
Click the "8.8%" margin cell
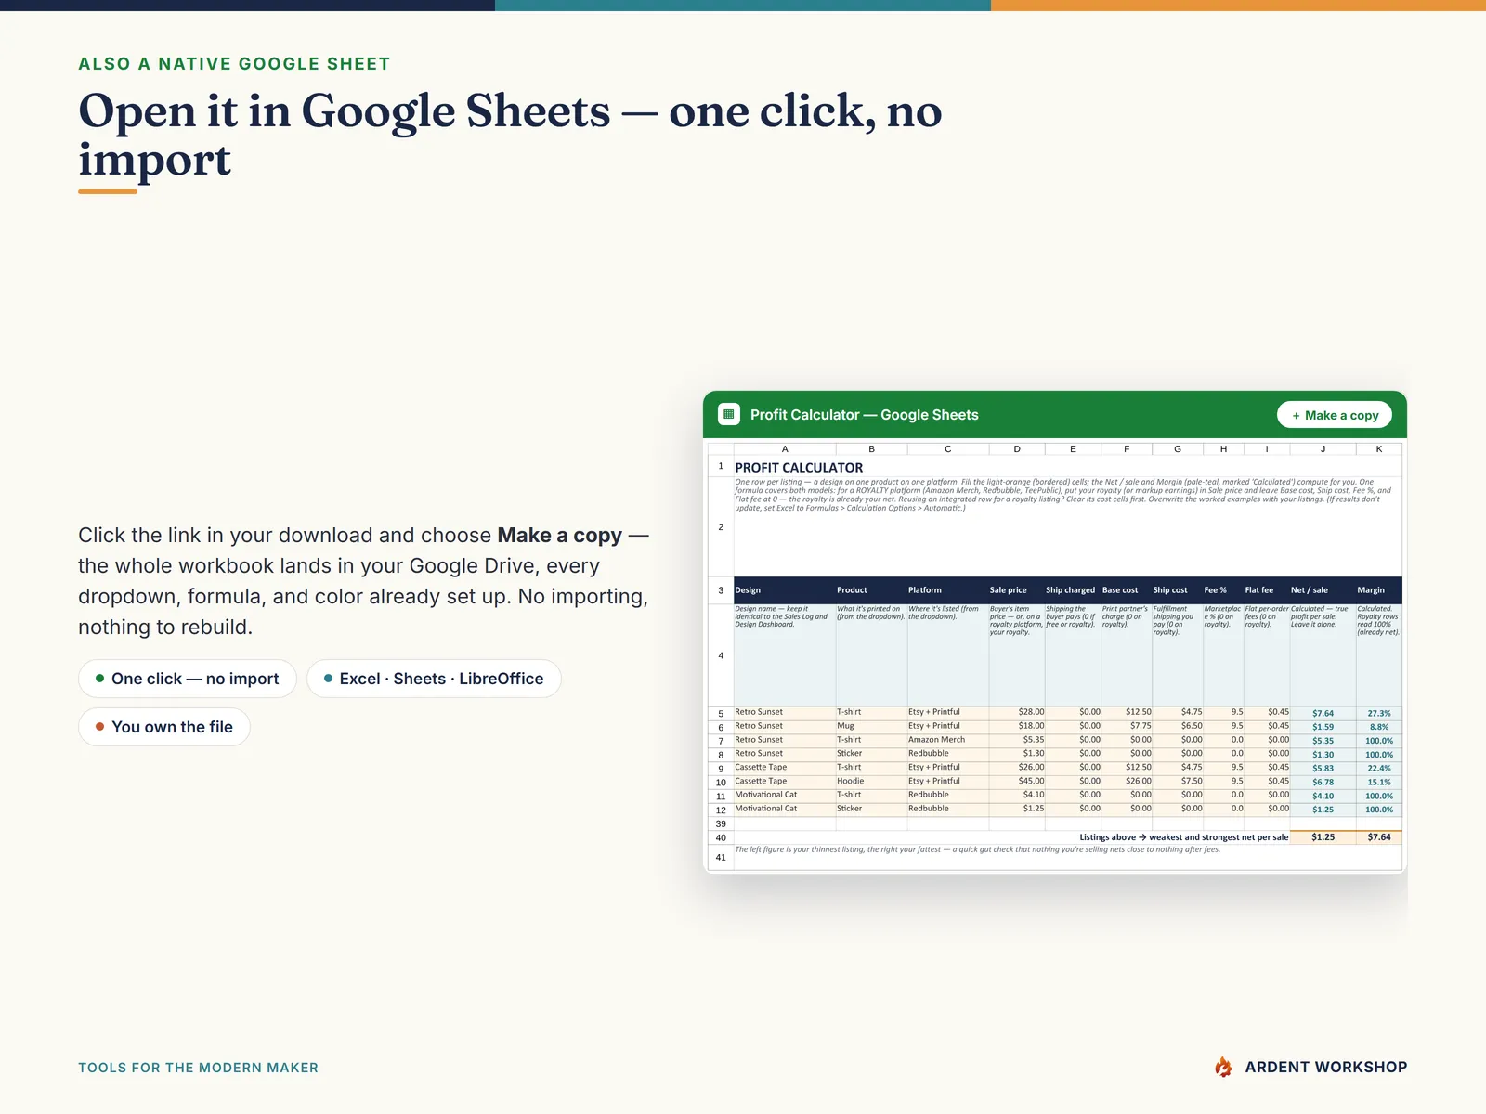1379,727
